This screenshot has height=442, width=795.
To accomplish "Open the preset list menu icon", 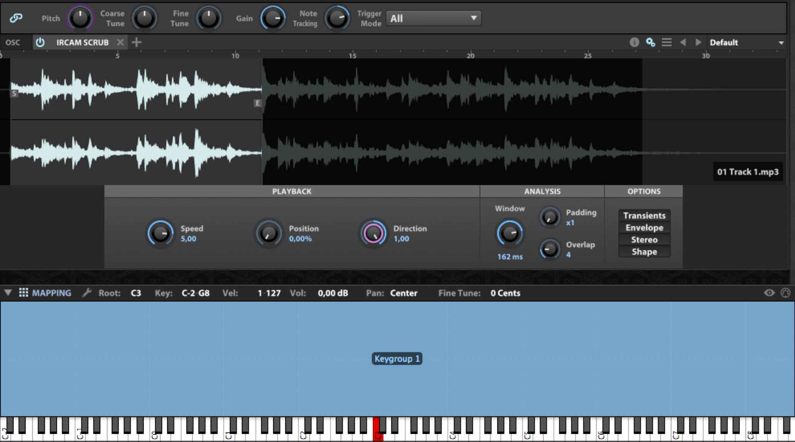I will click(667, 42).
